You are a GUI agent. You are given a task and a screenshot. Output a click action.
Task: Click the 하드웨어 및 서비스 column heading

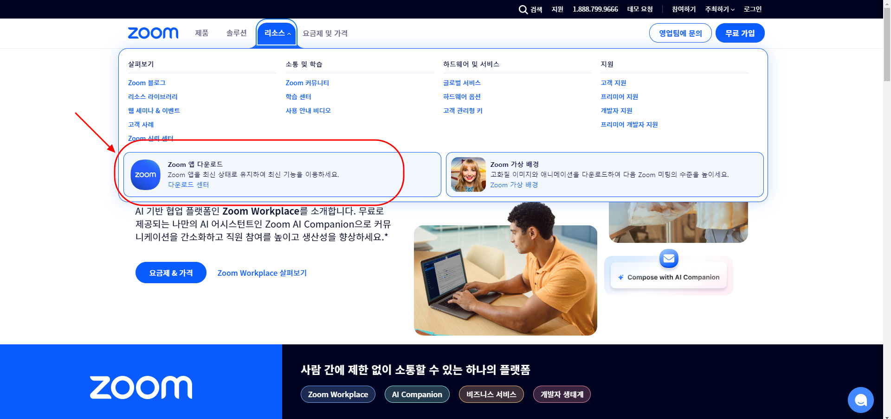click(471, 64)
